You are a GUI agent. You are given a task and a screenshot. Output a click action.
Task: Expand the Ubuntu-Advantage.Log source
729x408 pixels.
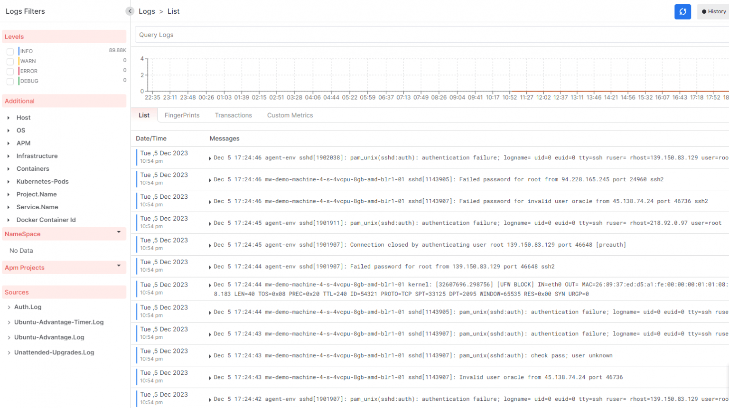click(x=9, y=338)
